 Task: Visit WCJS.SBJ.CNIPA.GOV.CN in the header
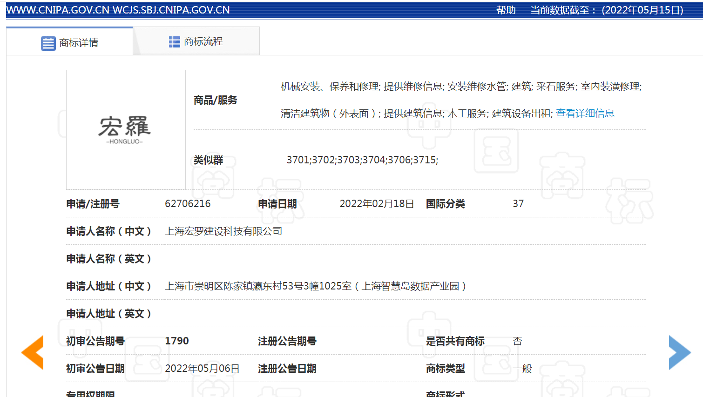tap(171, 10)
